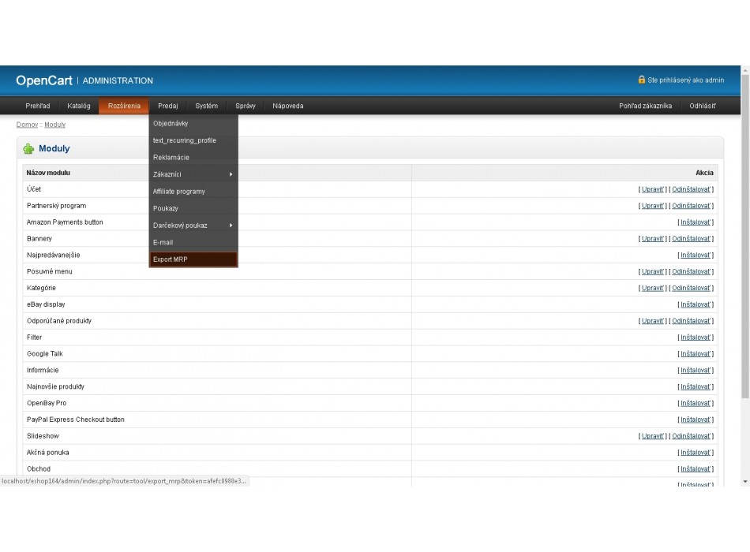Open the Katalóg menu
This screenshot has height=552, width=750.
point(79,106)
